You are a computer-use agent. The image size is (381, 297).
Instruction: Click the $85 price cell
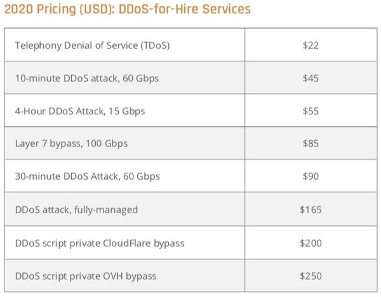click(x=311, y=144)
